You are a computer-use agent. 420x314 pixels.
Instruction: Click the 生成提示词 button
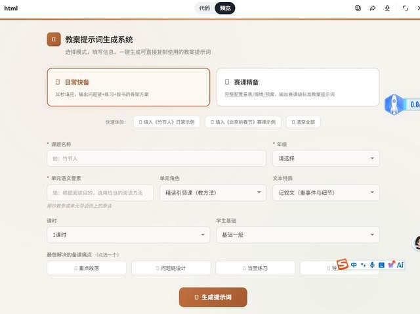coord(213,297)
